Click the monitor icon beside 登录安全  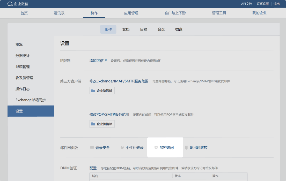(92, 148)
